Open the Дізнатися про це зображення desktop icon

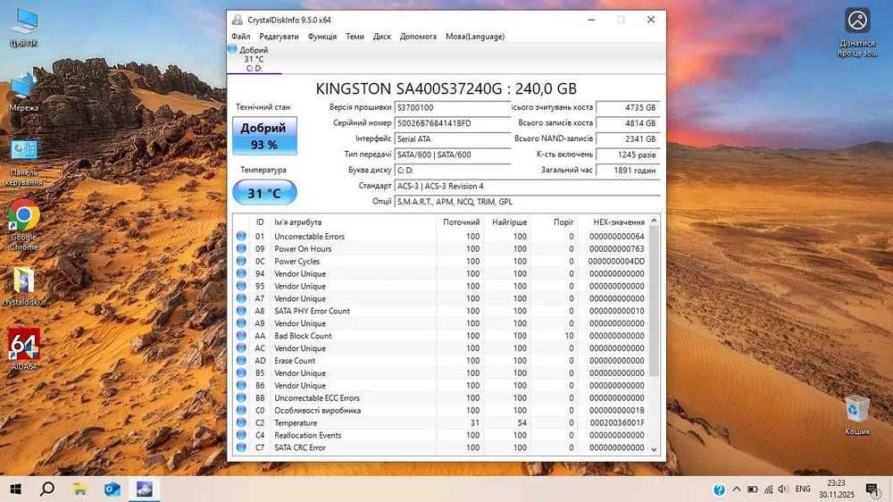click(x=857, y=32)
